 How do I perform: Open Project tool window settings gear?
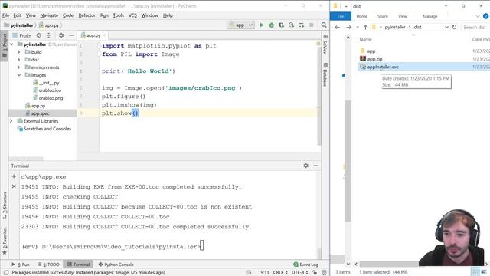61,35
